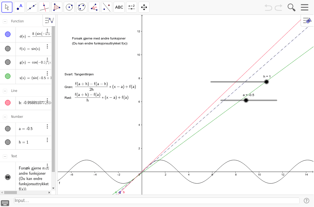Viewport: 314px width, 207px height.
Task: Select the Polygon tool
Action: (57, 7)
